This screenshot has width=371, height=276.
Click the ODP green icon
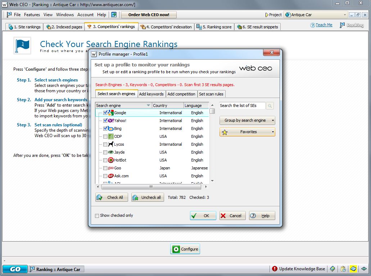(111, 136)
